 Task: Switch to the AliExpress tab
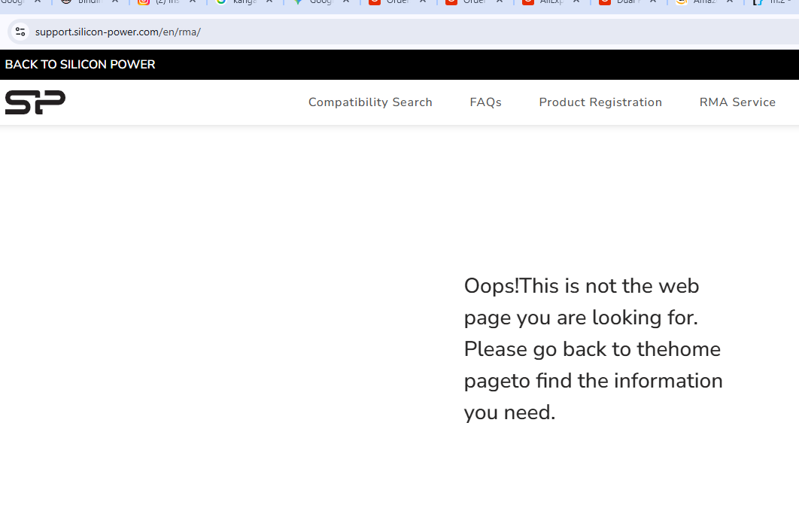pos(546,2)
